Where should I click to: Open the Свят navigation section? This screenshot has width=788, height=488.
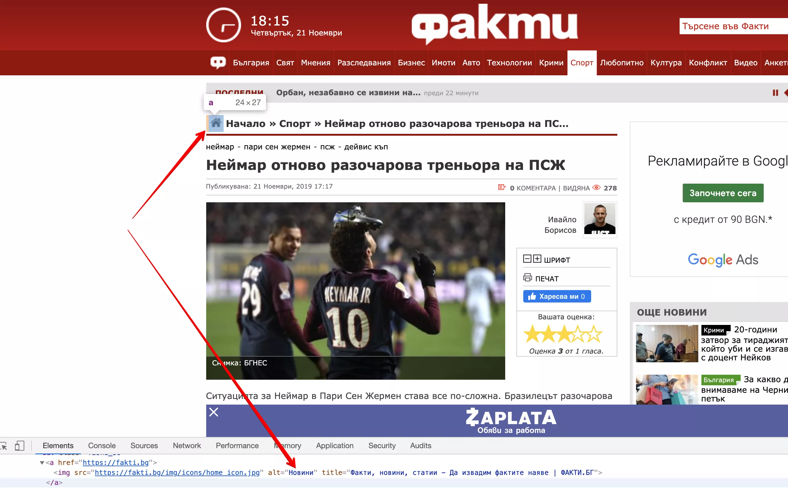285,63
